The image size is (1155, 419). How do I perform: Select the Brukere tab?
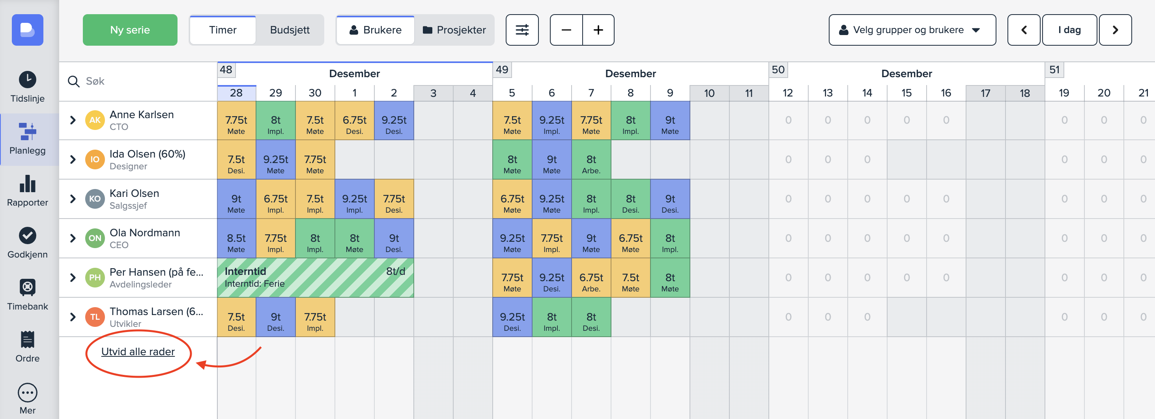click(375, 30)
